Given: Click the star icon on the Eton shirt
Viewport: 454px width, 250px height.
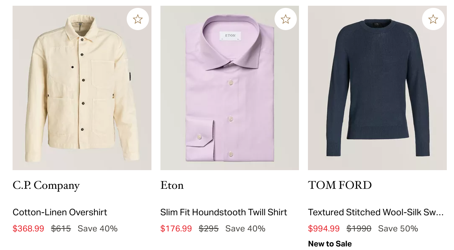Looking at the screenshot, I should tap(286, 19).
